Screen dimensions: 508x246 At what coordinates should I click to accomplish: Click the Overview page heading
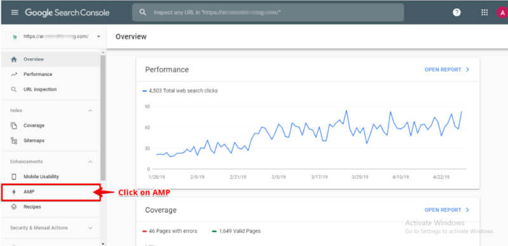point(131,37)
